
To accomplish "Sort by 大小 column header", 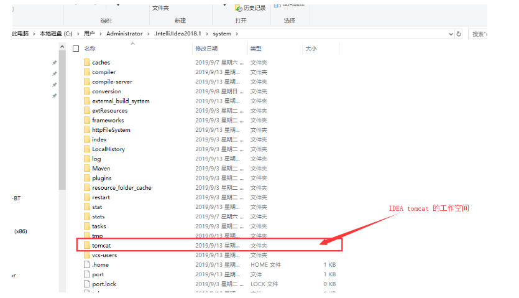I will pos(311,49).
